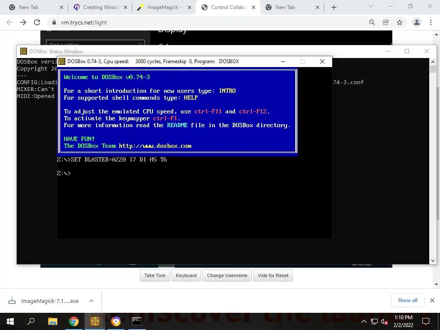
Task: Click page scrollbar down arrow
Action: click(436, 284)
